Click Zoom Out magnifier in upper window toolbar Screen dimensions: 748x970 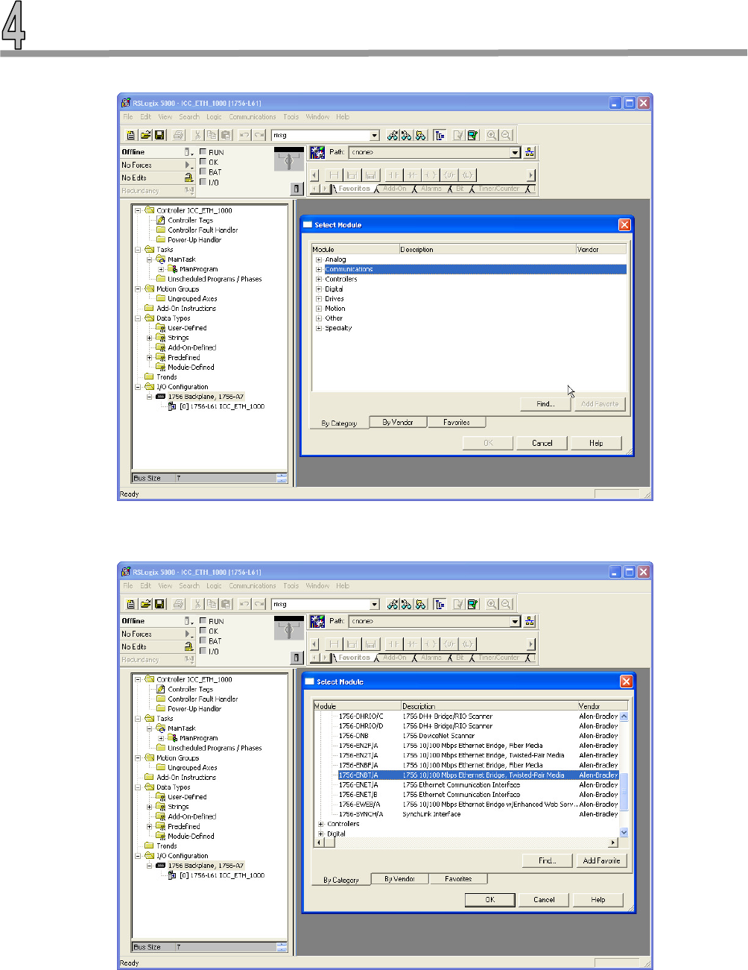click(506, 135)
